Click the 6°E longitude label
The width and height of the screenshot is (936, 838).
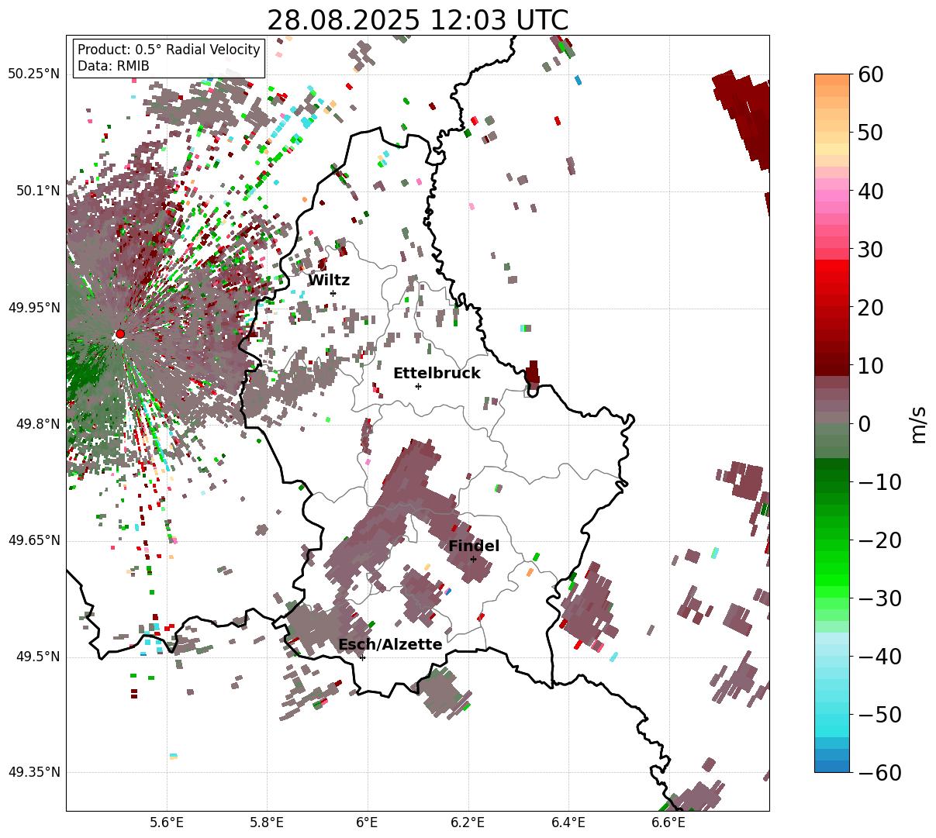[368, 822]
